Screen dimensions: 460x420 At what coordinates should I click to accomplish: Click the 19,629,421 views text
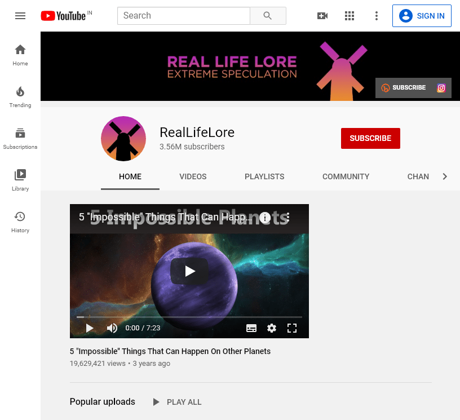[x=98, y=364]
